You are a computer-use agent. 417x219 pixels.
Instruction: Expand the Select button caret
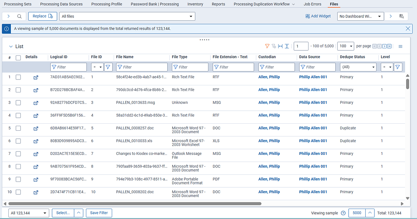point(78,213)
